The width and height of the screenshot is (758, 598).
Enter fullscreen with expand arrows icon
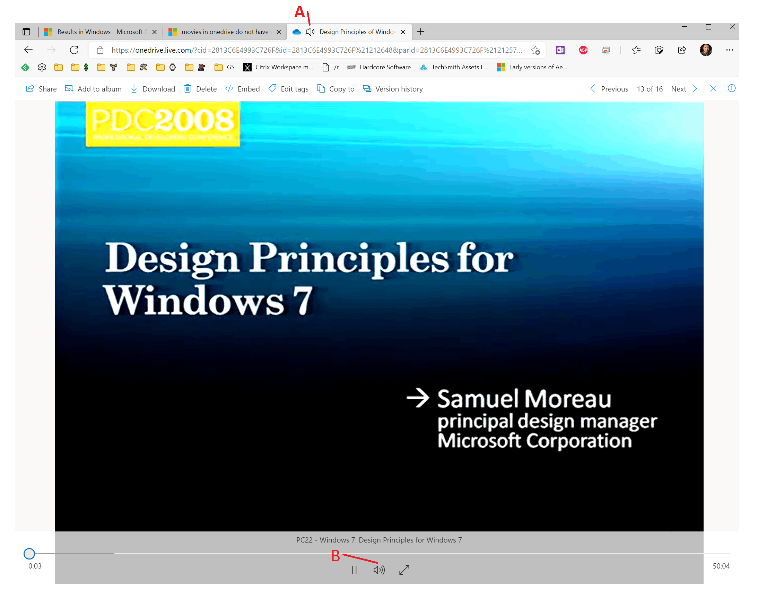pos(404,570)
